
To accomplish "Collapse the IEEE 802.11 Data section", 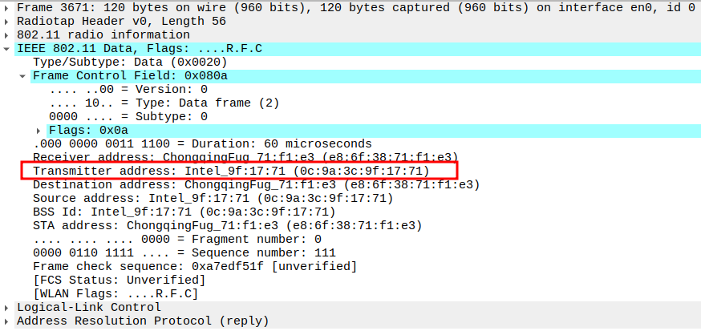I will point(7,49).
